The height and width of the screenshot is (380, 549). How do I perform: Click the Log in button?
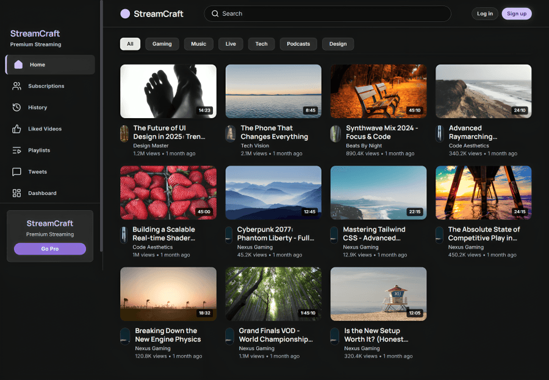pyautogui.click(x=484, y=13)
